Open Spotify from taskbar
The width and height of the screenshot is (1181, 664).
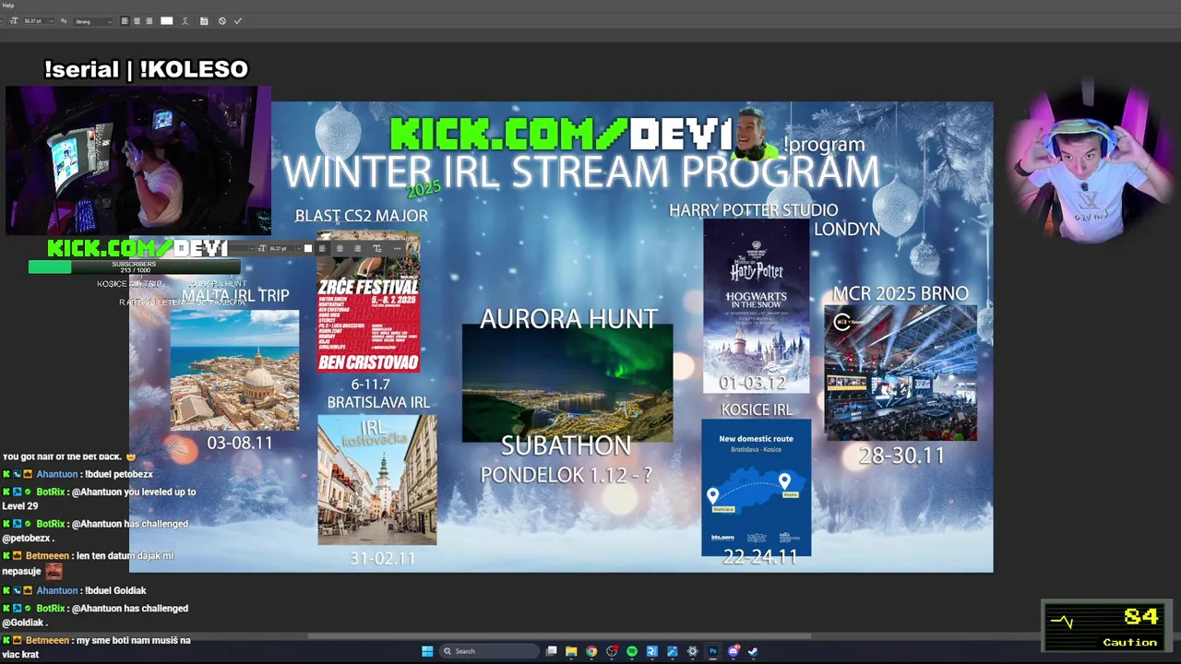[x=632, y=651]
